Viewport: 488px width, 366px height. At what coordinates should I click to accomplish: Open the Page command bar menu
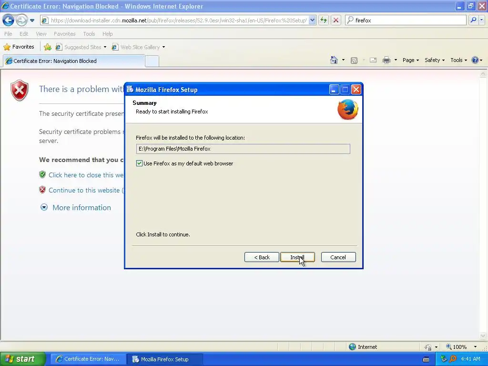410,60
